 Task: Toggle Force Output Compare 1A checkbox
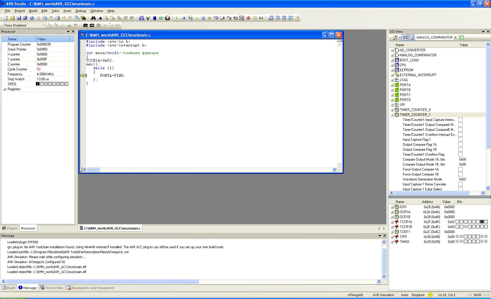pos(460,169)
